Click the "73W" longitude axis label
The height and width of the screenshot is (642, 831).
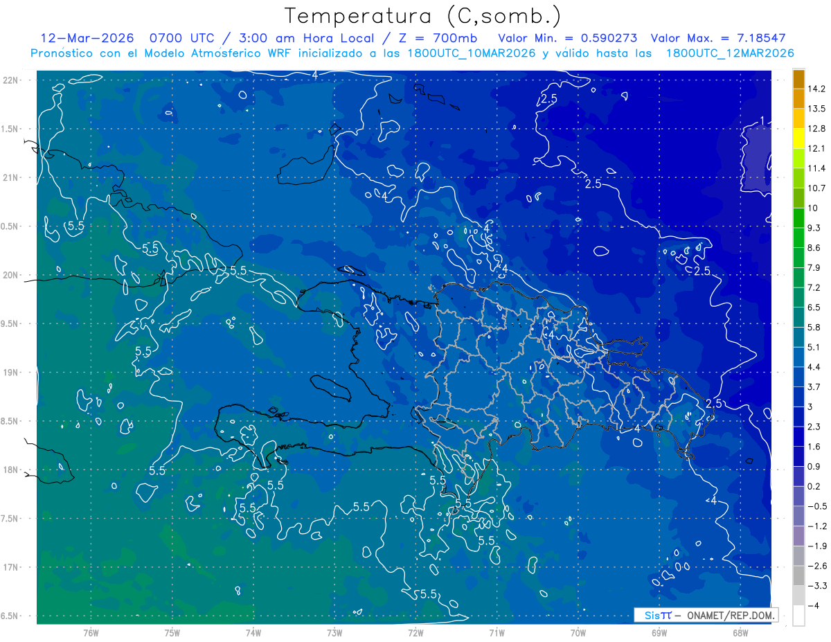click(334, 632)
